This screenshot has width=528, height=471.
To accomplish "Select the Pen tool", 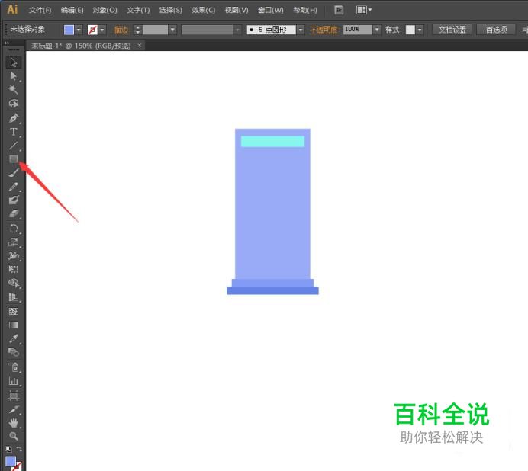I will tap(14, 118).
